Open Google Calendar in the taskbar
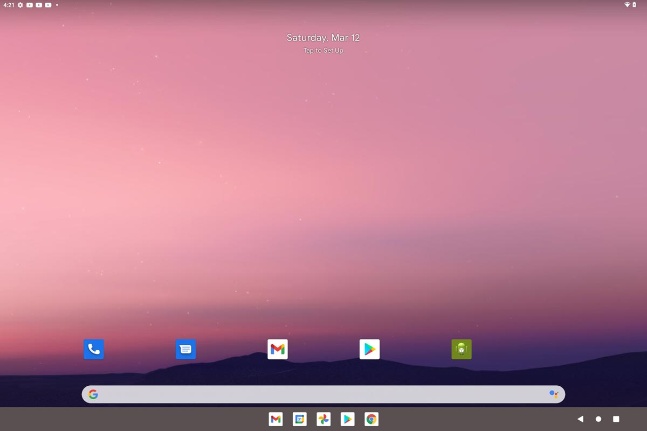Screen dimensions: 647x431 point(300,419)
